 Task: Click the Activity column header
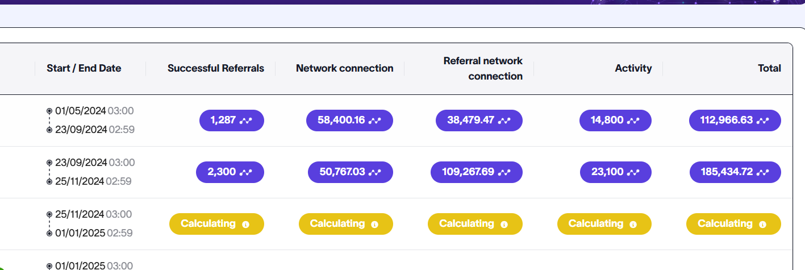point(633,68)
